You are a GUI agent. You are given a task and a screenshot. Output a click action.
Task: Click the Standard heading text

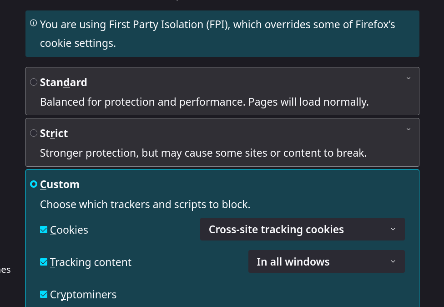click(63, 82)
